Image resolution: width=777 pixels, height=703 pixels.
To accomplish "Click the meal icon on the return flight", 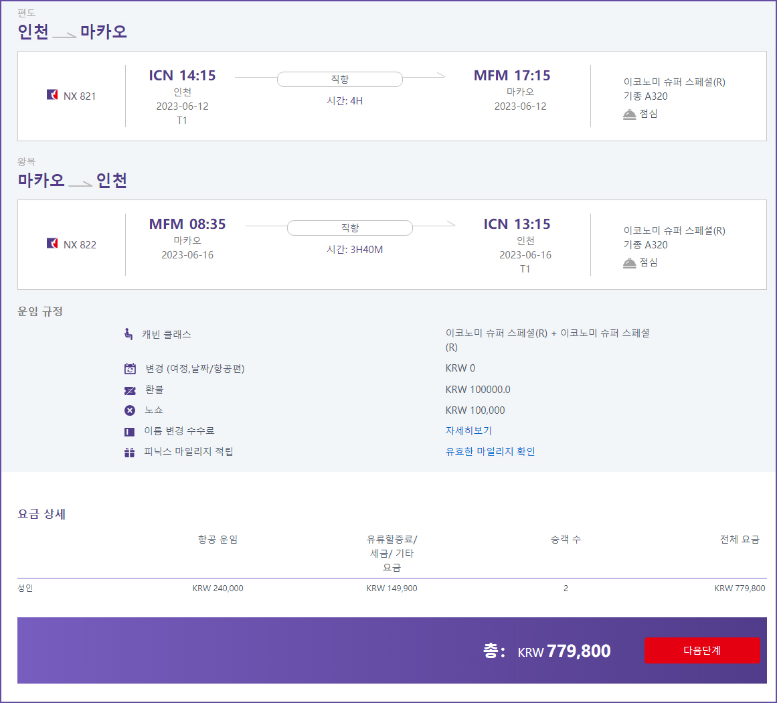I will (629, 263).
